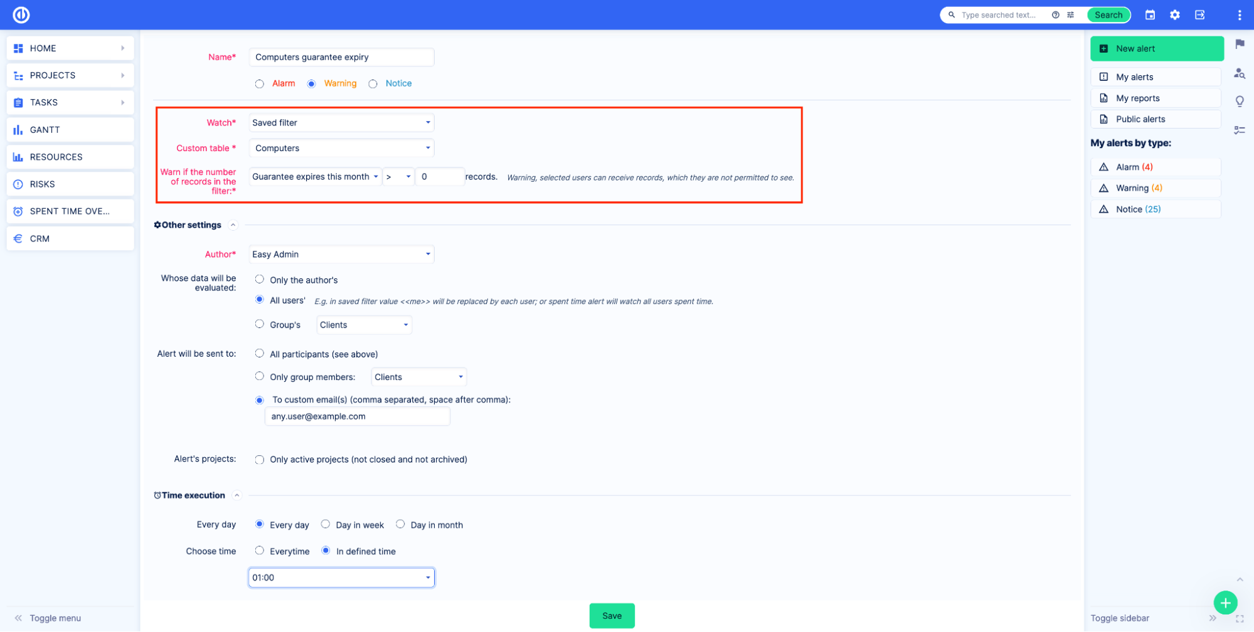The height and width of the screenshot is (632, 1254).
Task: Select Day in week radio option
Action: (x=326, y=524)
